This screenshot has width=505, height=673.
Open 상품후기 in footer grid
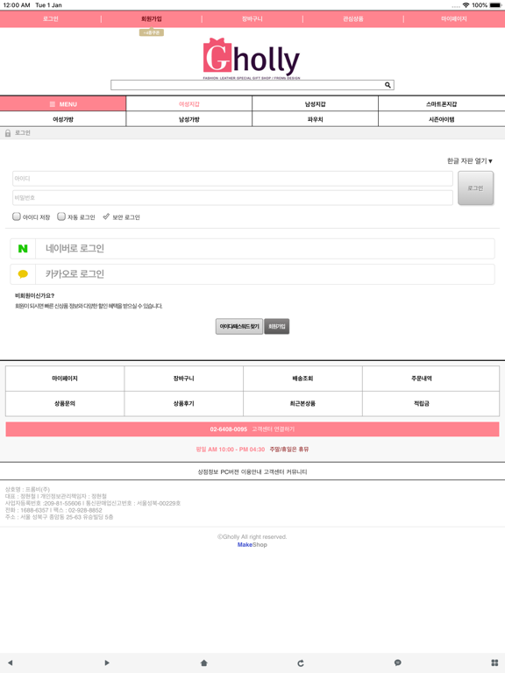[184, 403]
